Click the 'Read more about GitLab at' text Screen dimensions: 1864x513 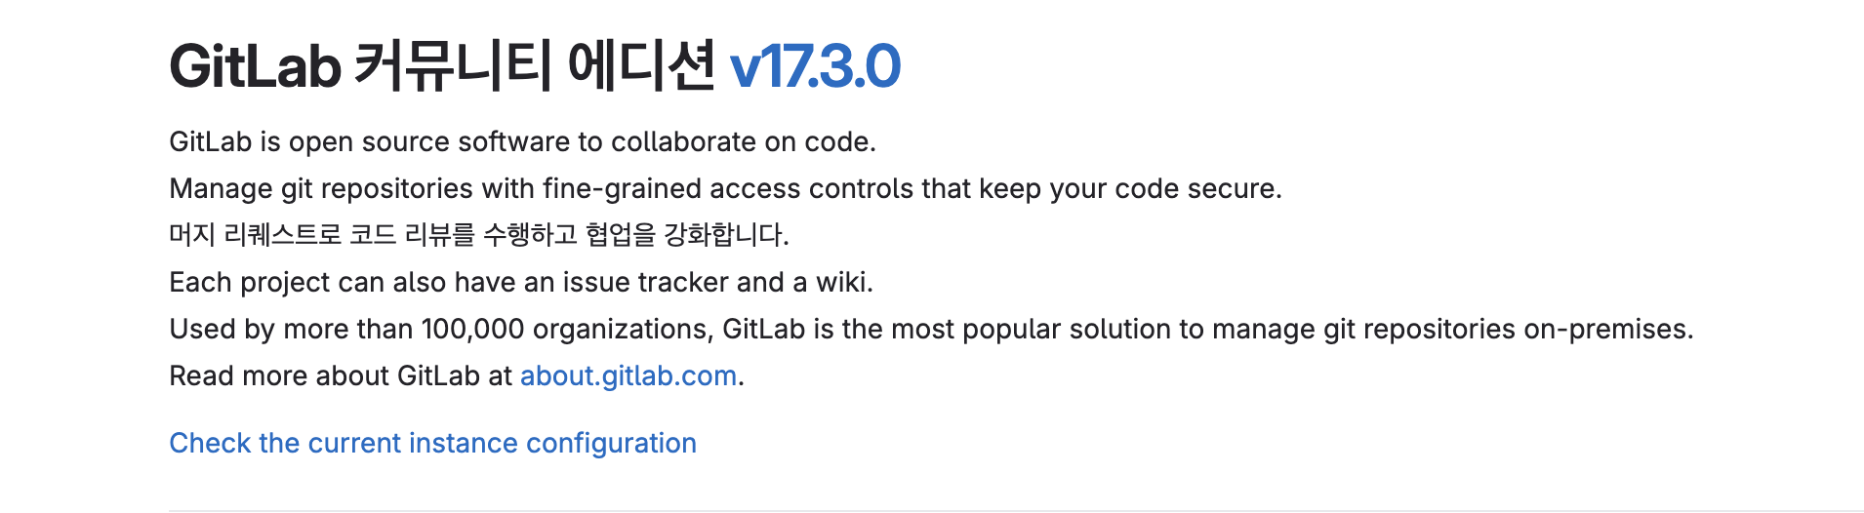coord(341,376)
